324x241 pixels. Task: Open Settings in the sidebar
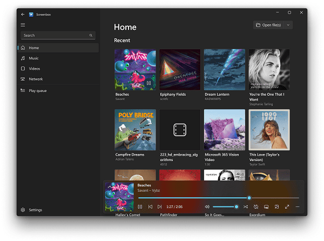pyautogui.click(x=58, y=210)
